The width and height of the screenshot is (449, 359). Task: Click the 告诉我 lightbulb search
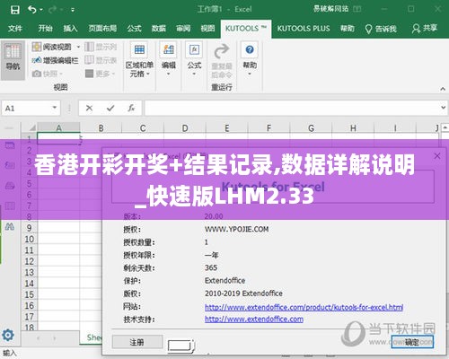[381, 29]
